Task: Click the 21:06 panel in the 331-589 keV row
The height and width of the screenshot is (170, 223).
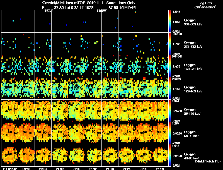Action: tap(76, 21)
